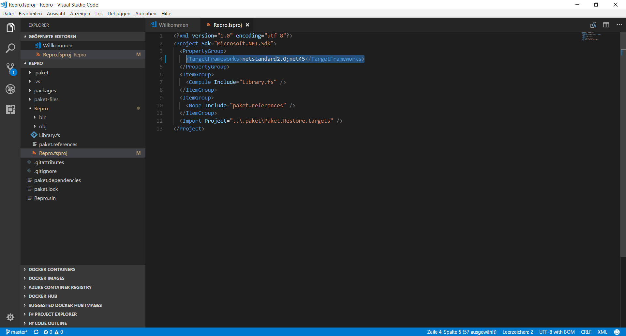Click the cursor position Zeile 4, Spalte 5
The image size is (626, 336).
[462, 332]
